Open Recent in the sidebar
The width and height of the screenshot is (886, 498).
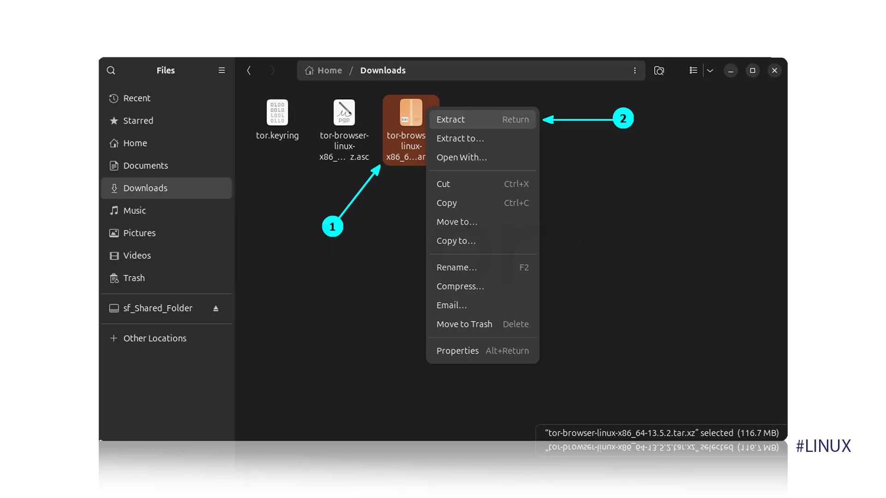(x=166, y=98)
